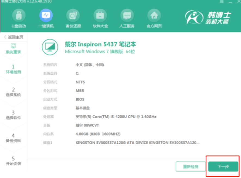Select step 4 备份资料
241x178 pixels.
13,138
